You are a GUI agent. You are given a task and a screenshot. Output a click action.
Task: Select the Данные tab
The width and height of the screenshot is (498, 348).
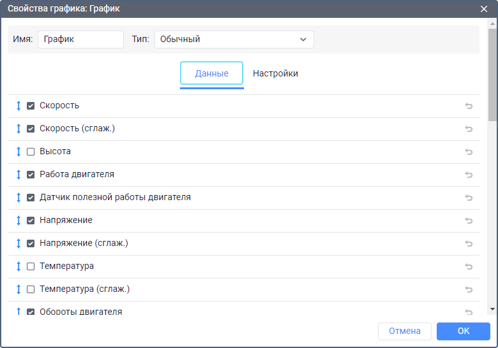(211, 73)
